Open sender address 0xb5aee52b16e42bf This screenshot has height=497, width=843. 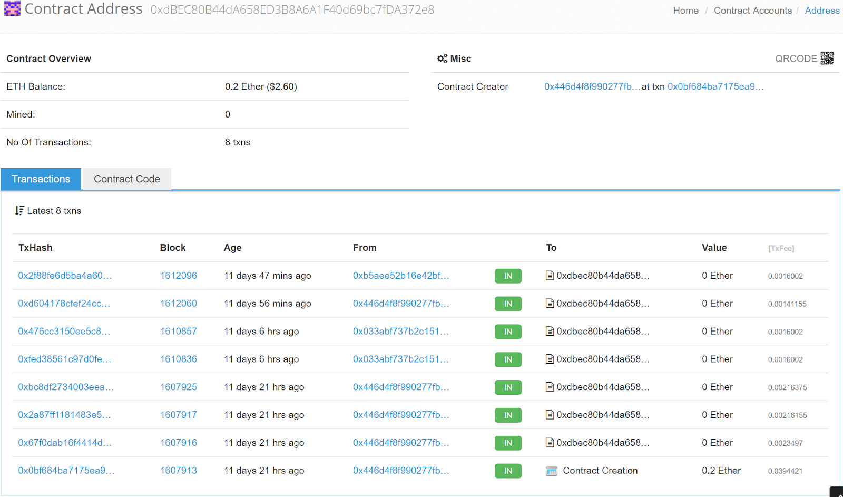pyautogui.click(x=401, y=276)
